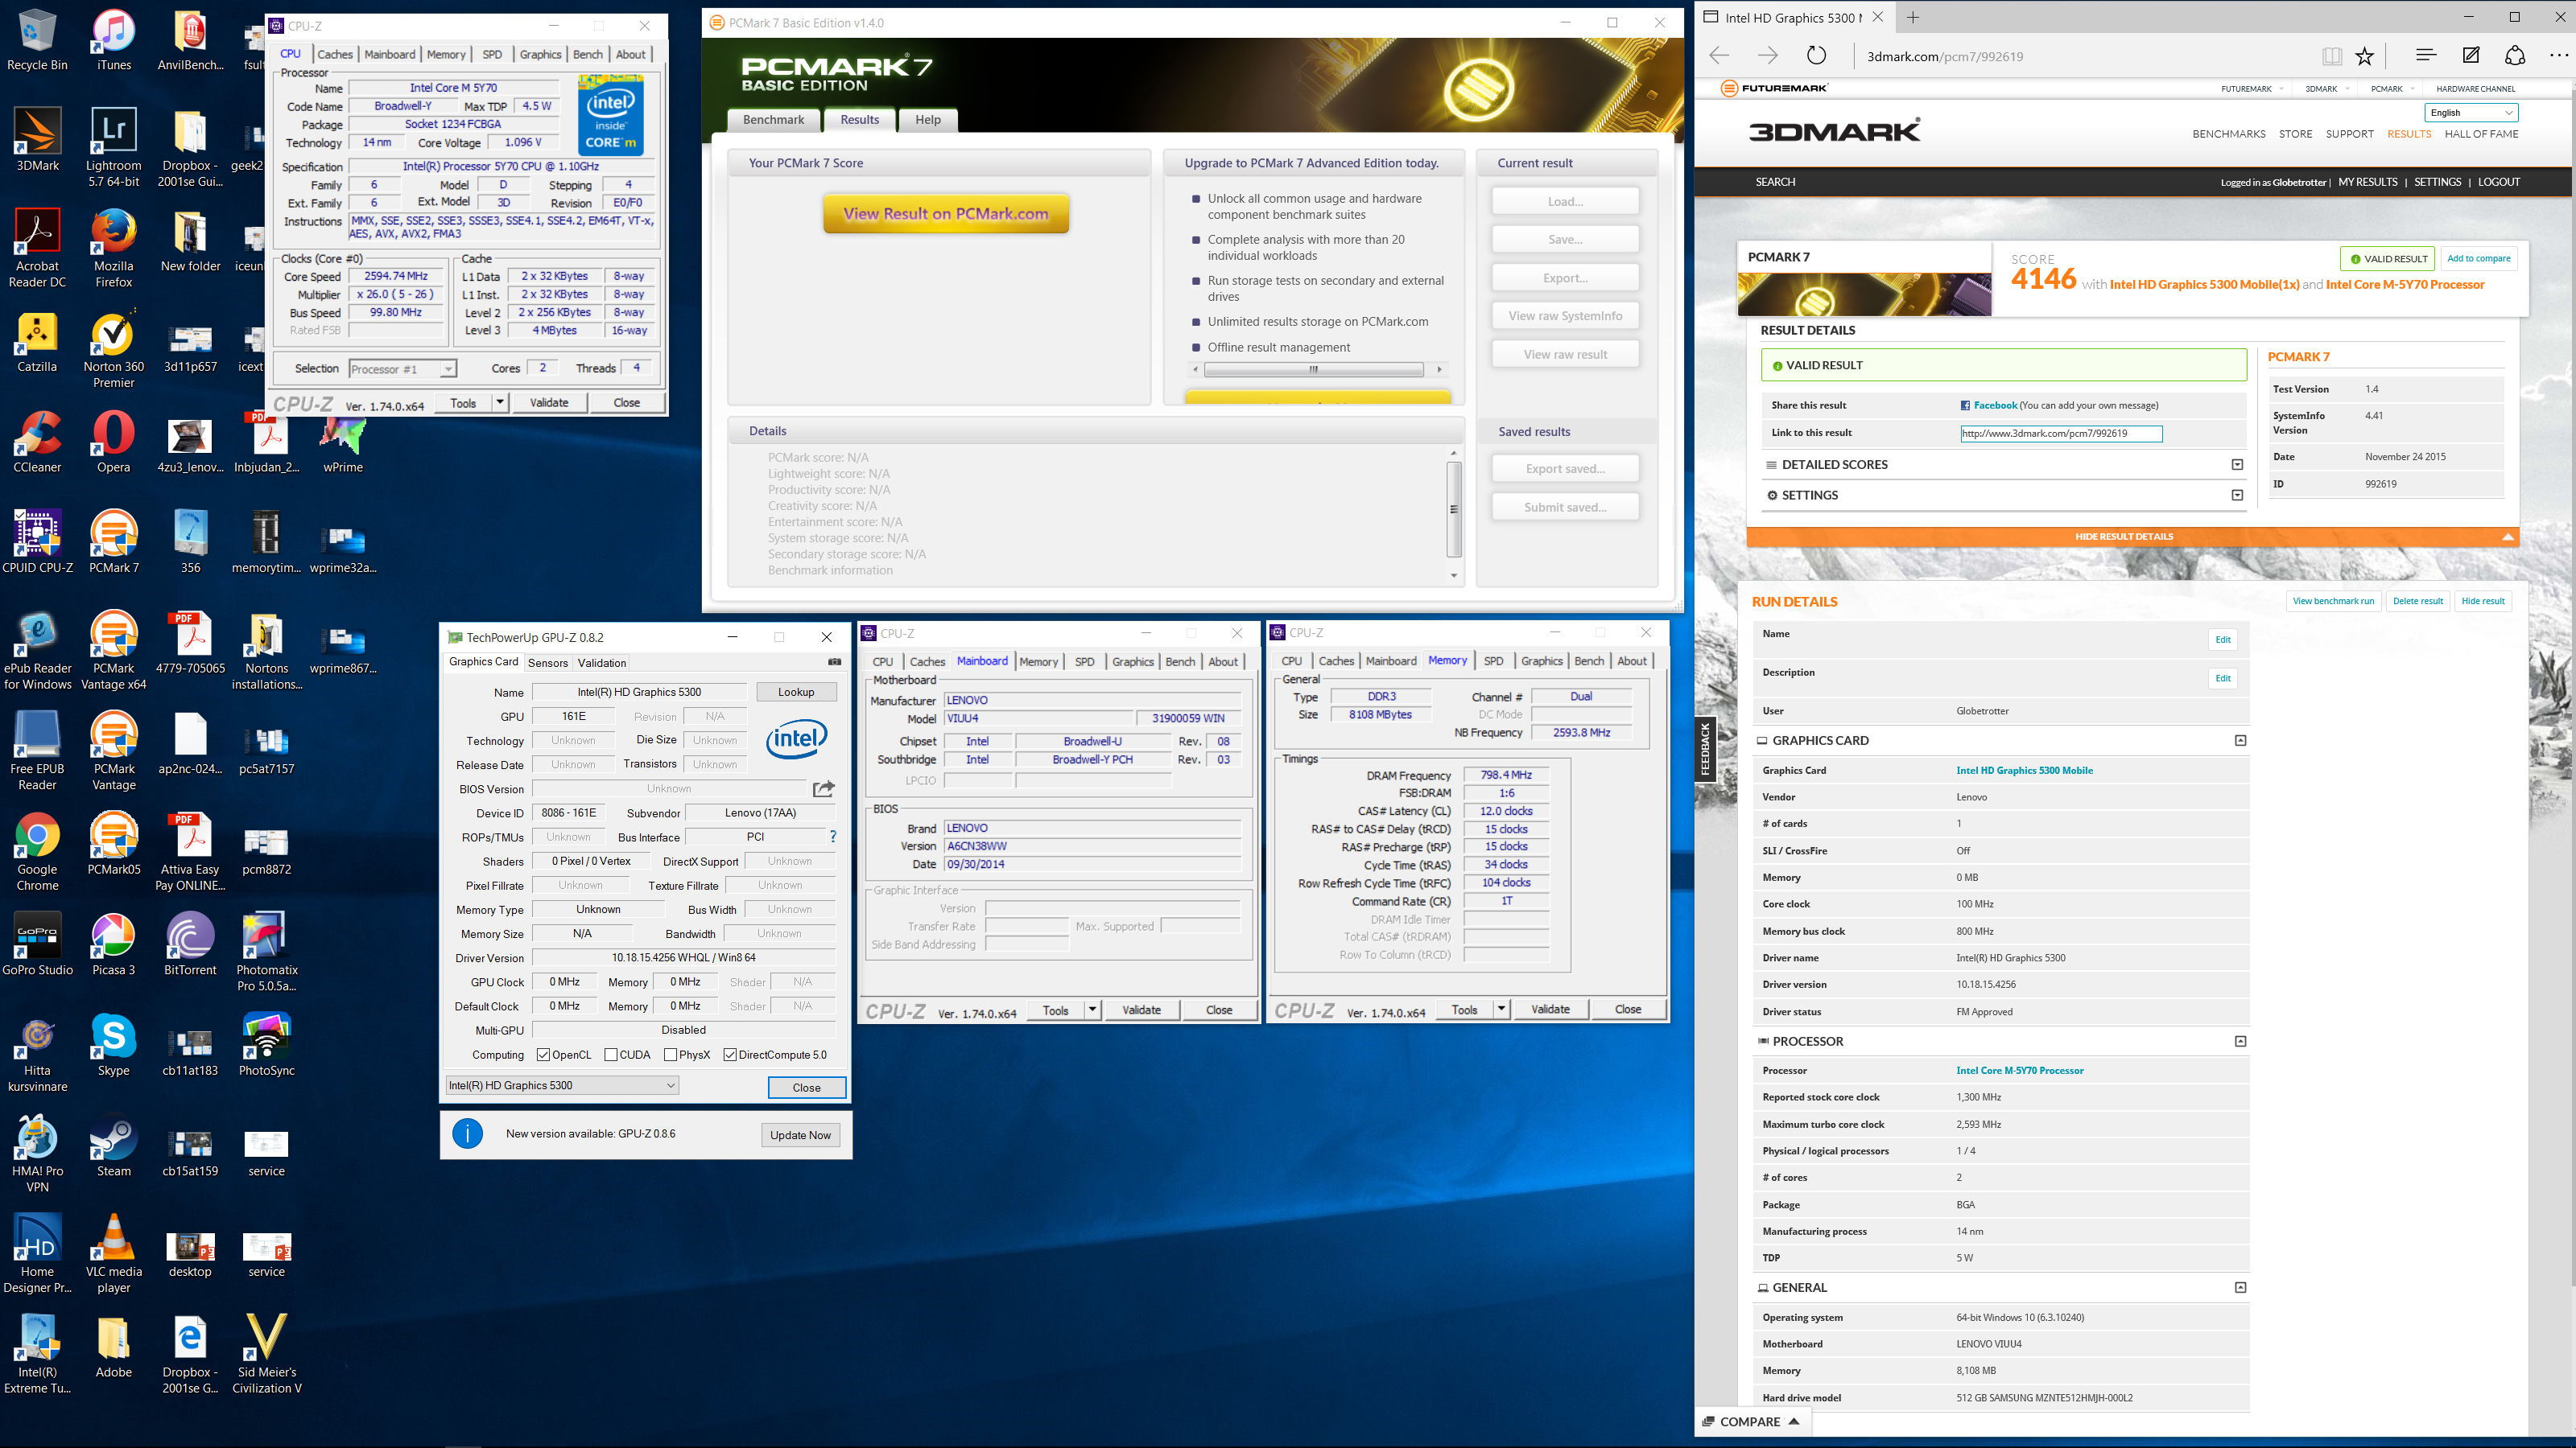Add page to favorites with star icon
The image size is (2576, 1448).
click(x=2365, y=56)
